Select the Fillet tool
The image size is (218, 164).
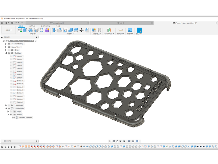[59, 30]
